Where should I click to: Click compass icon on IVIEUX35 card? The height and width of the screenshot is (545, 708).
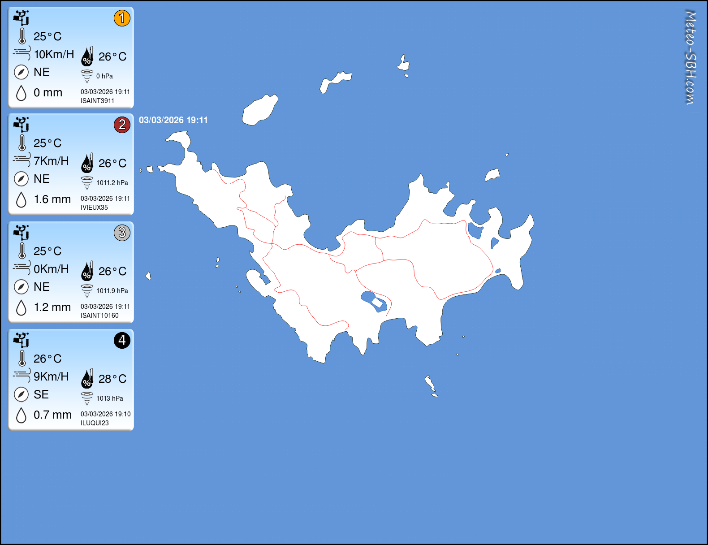tap(21, 179)
